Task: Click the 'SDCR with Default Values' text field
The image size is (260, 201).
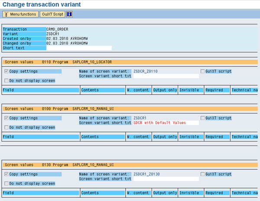Action: coord(166,123)
